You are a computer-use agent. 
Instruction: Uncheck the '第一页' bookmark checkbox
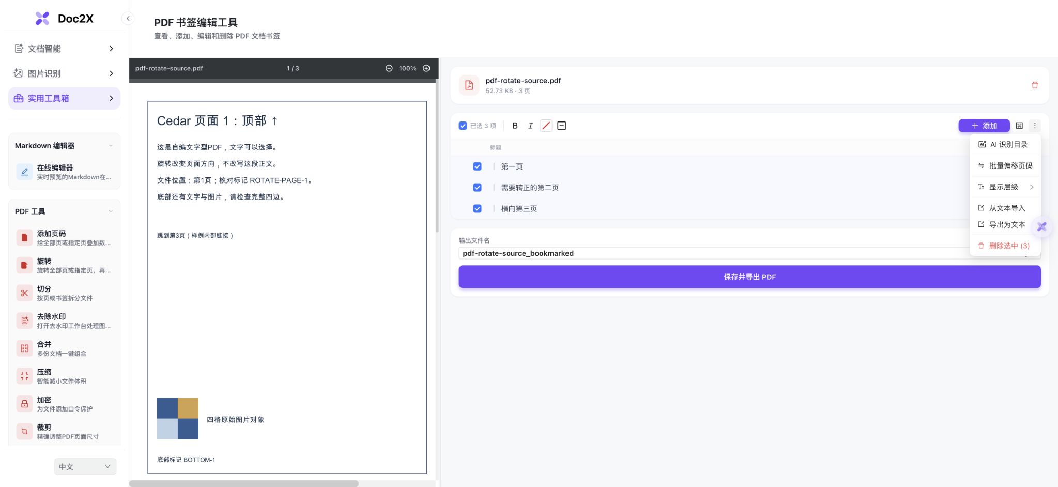477,166
